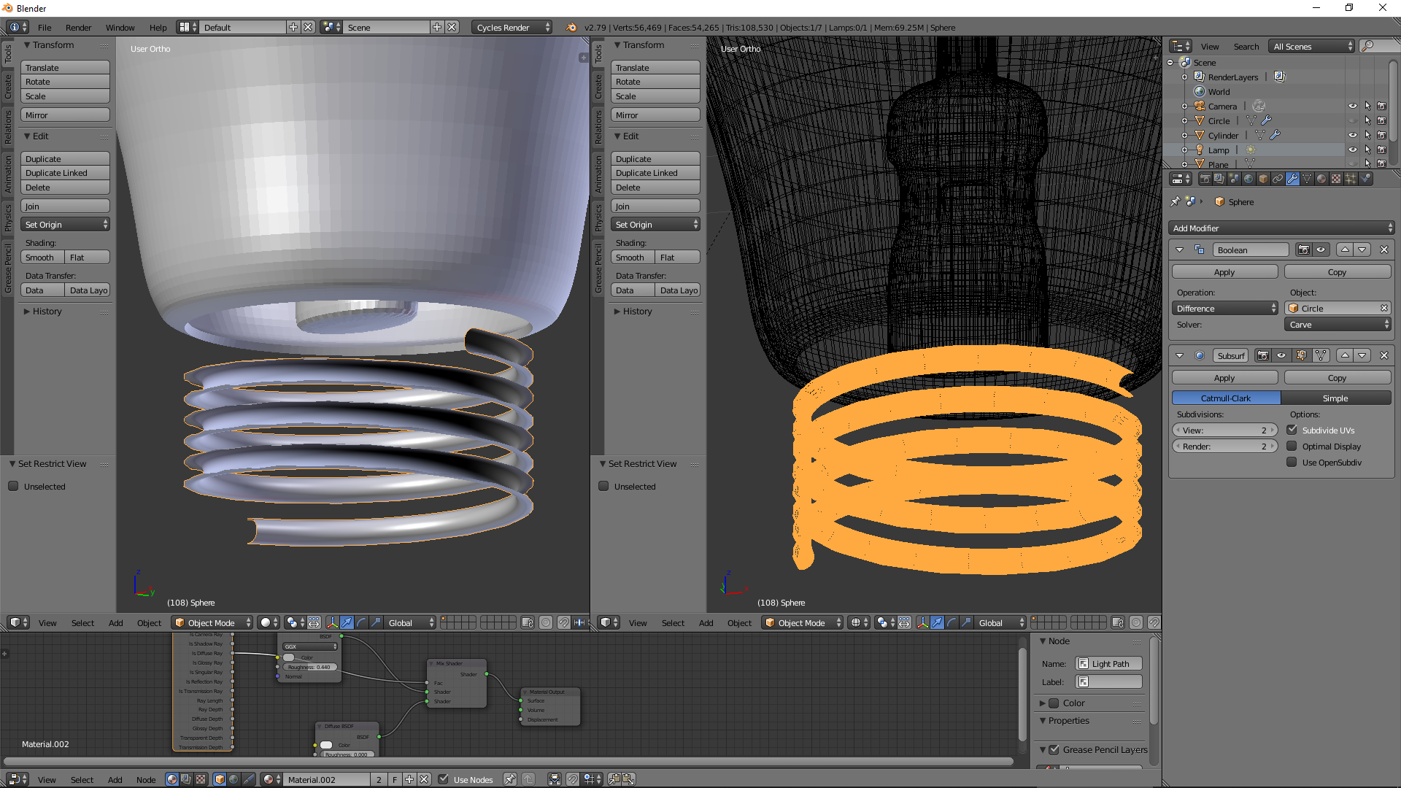
Task: Open Cycles Render engine dropdown
Action: tap(512, 27)
